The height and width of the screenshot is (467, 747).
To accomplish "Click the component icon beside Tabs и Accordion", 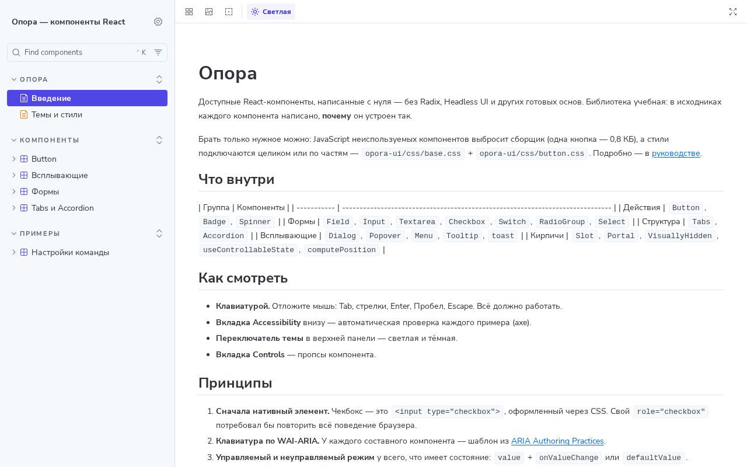I will pyautogui.click(x=24, y=208).
